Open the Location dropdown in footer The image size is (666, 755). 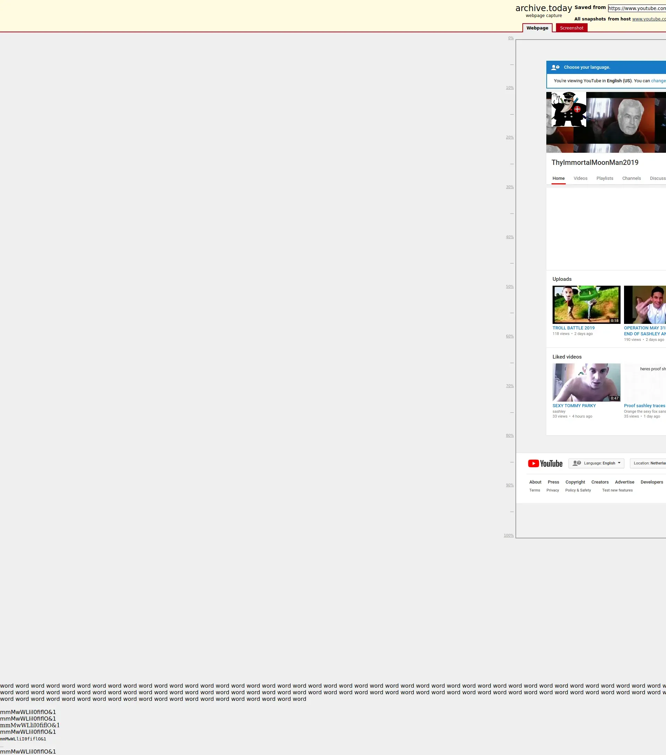649,463
